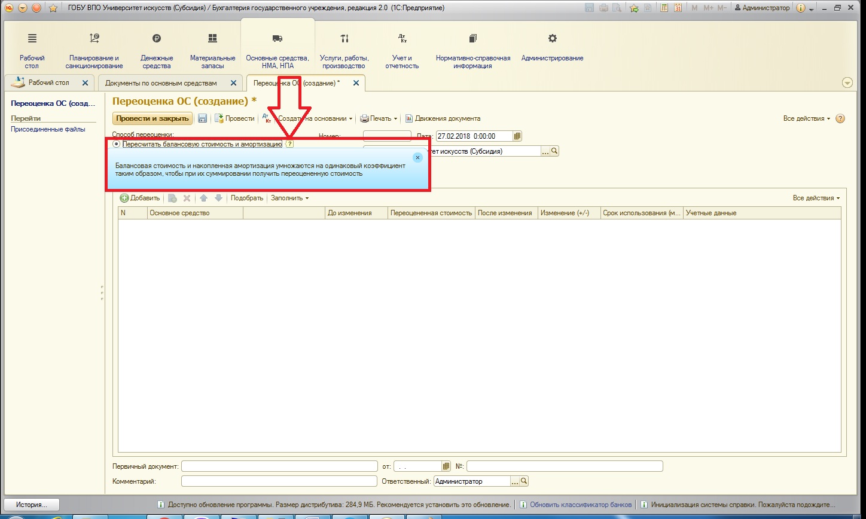The width and height of the screenshot is (866, 519).
Task: Click the Добавить button with plus icon
Action: [140, 198]
